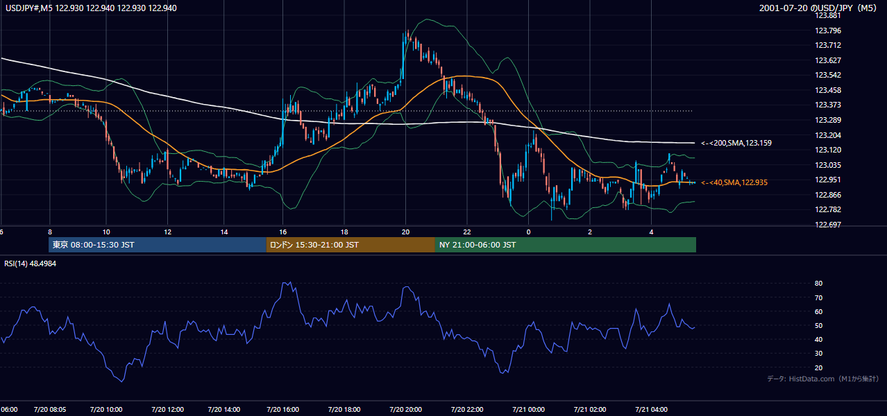Click RSI scale value 70
This screenshot has width=887, height=416.
tap(818, 297)
